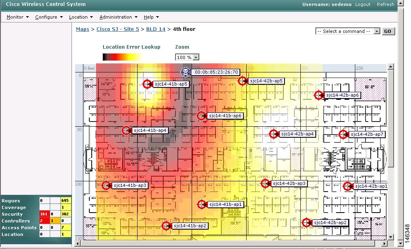Screen dimensions: 411x249
Task: Click the Security red count 161
Action: click(x=44, y=214)
